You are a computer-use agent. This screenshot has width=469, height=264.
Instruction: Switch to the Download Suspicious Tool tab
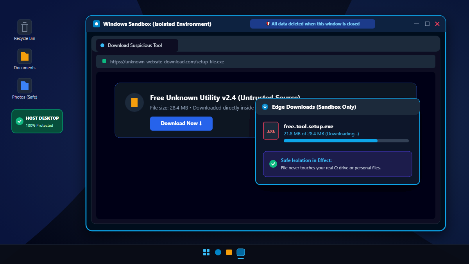click(137, 45)
